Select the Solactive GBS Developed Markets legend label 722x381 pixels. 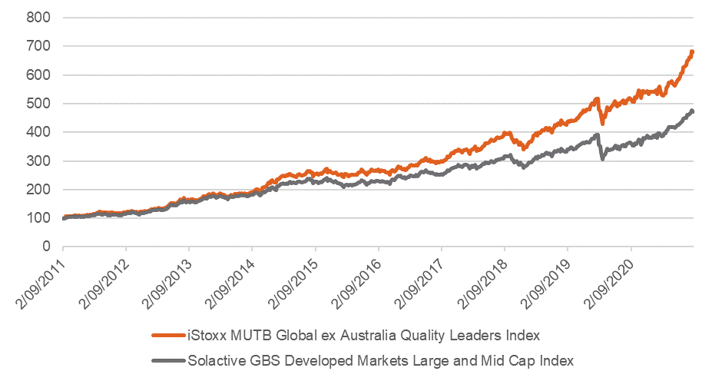[380, 360]
